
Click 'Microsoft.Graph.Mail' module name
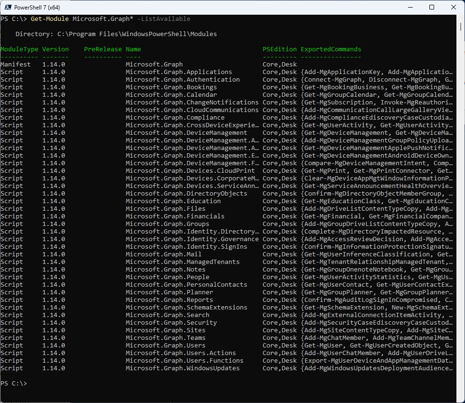[164, 254]
